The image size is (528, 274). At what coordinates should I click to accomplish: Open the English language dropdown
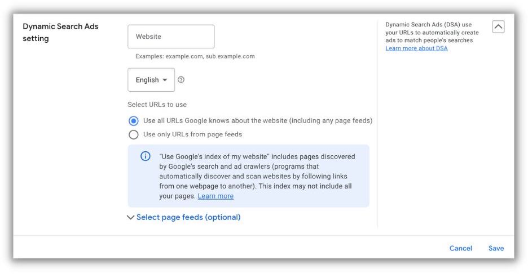pyautogui.click(x=151, y=80)
